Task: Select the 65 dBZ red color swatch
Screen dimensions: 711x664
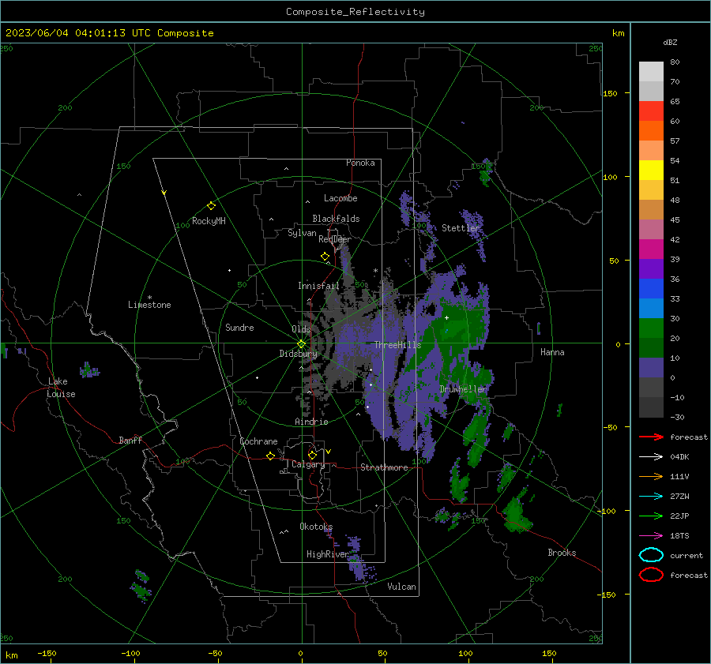Action: [651, 111]
